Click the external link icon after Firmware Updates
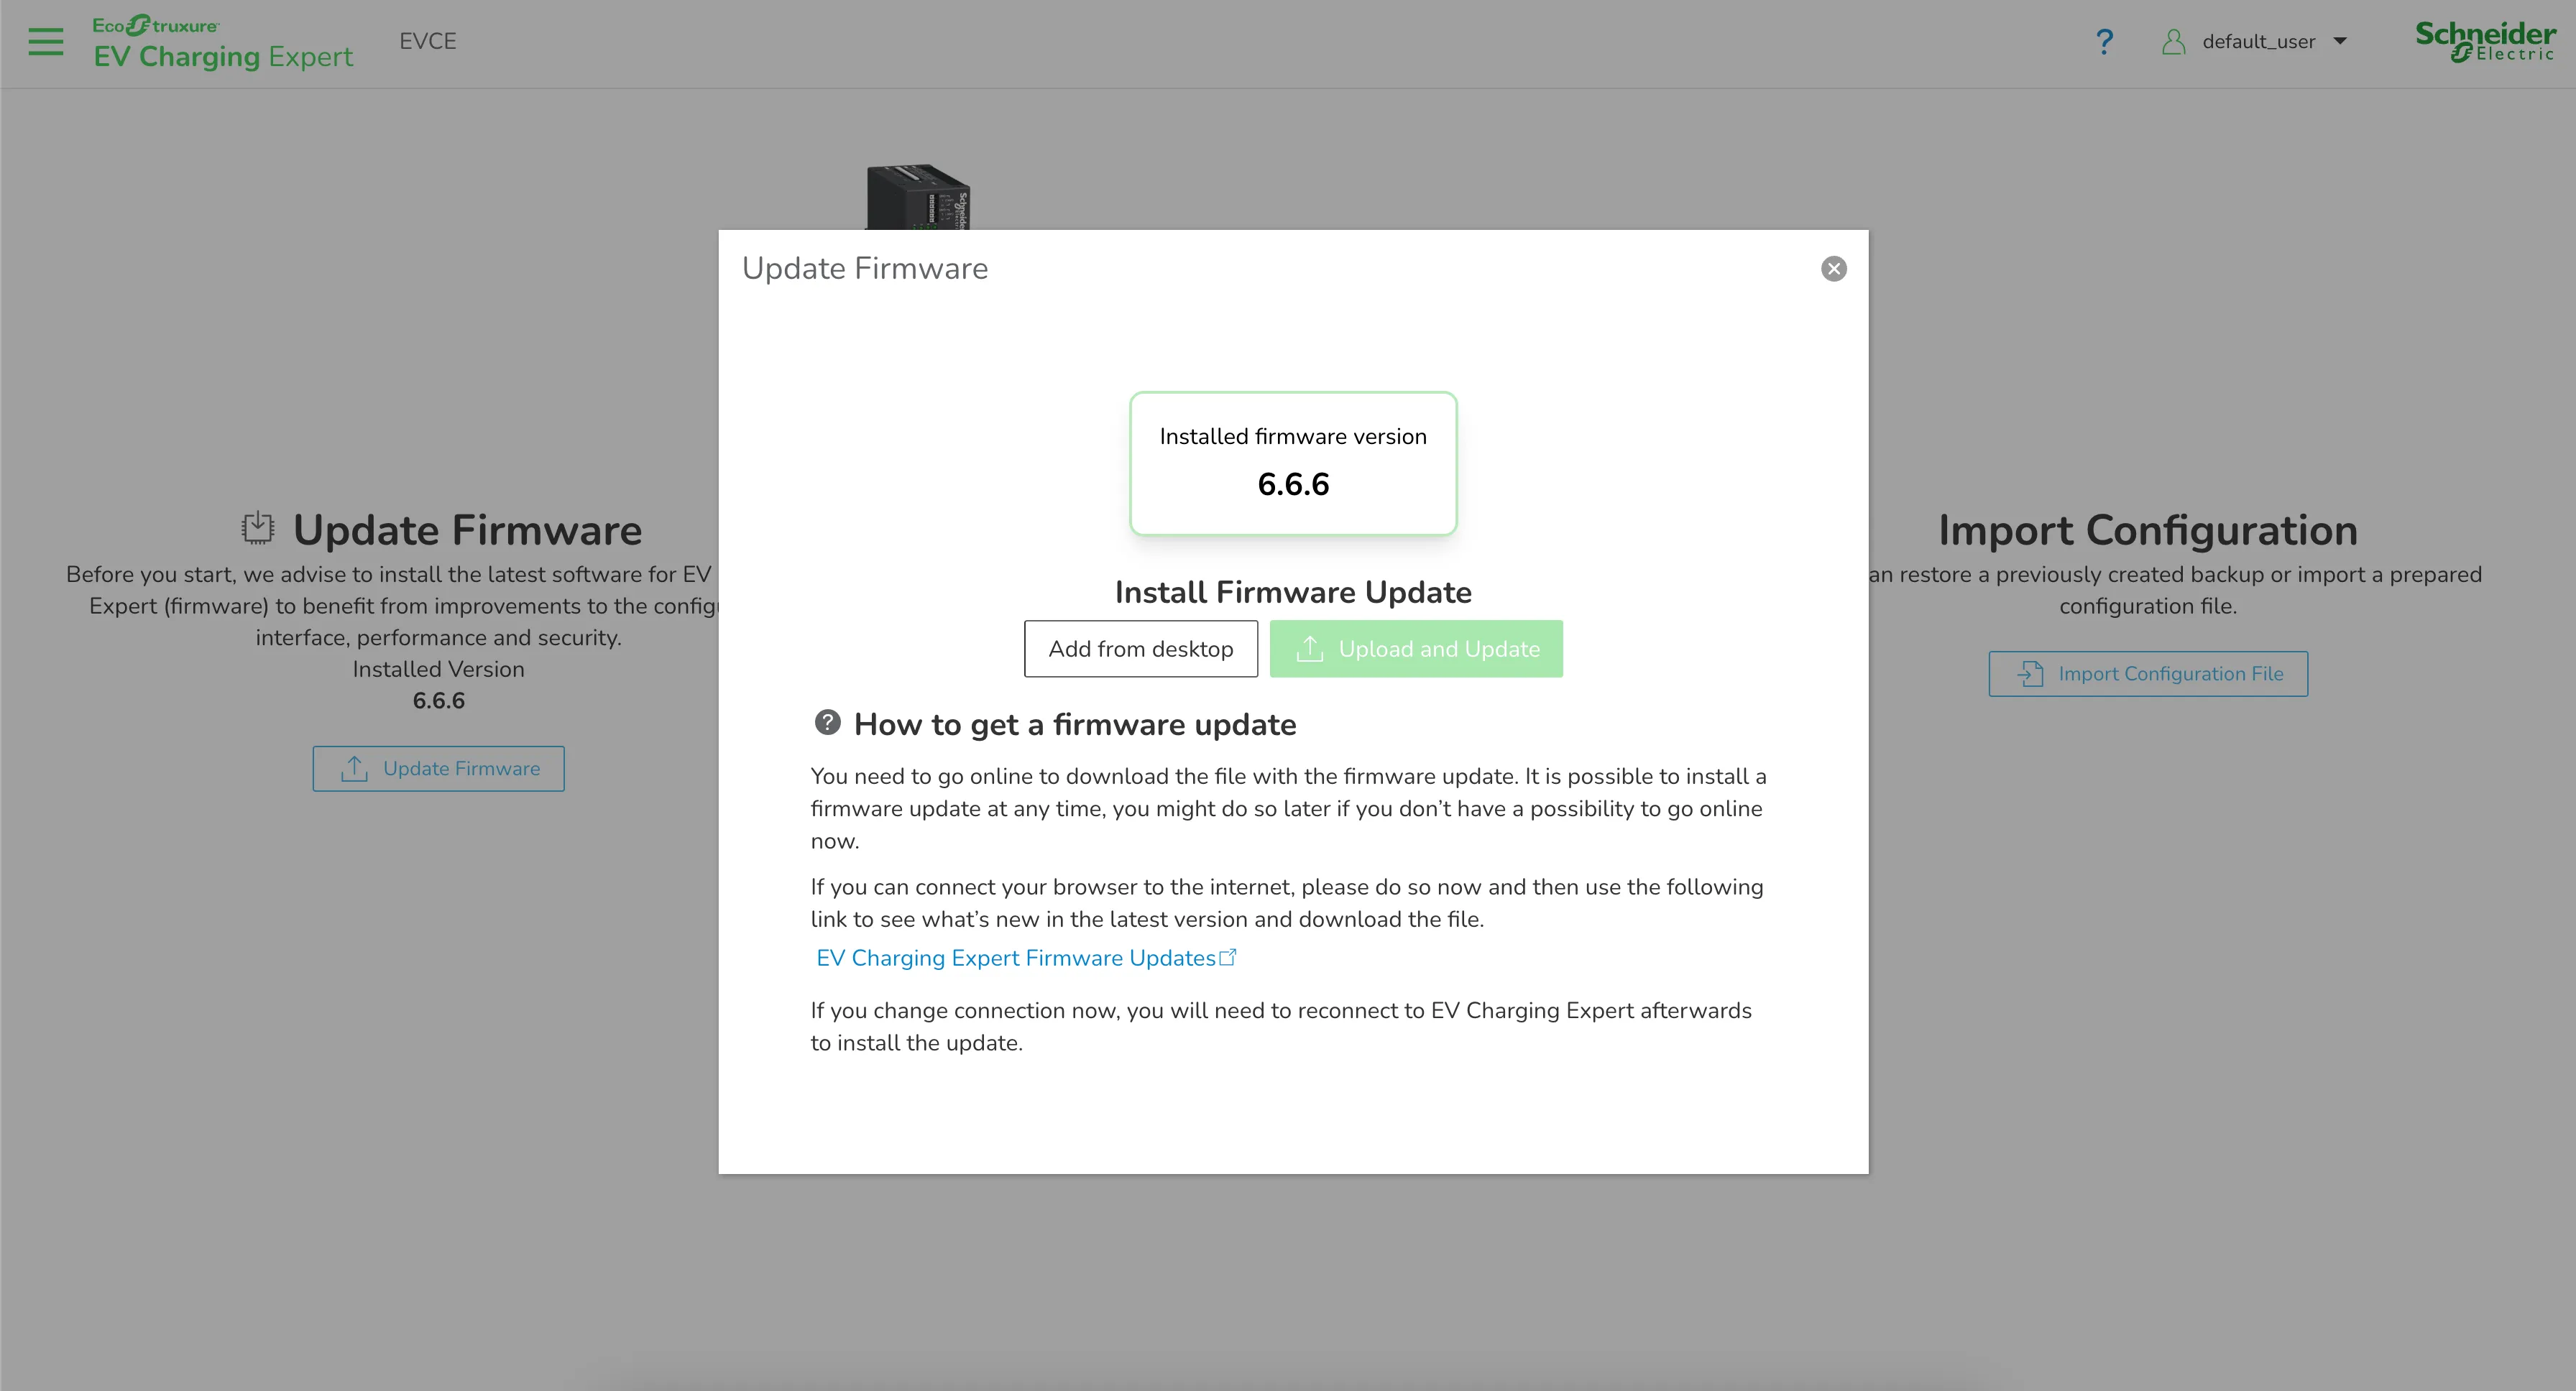2576x1391 pixels. [x=1228, y=956]
